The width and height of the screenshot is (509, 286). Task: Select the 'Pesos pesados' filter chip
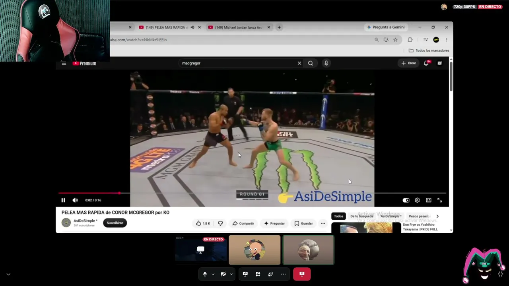[419, 216]
